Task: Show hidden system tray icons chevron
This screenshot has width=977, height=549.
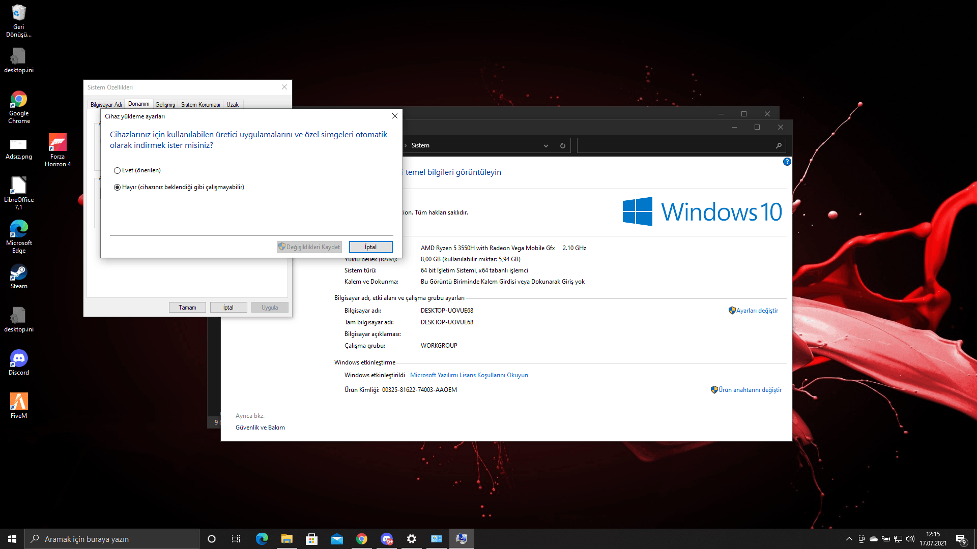Action: tap(849, 539)
